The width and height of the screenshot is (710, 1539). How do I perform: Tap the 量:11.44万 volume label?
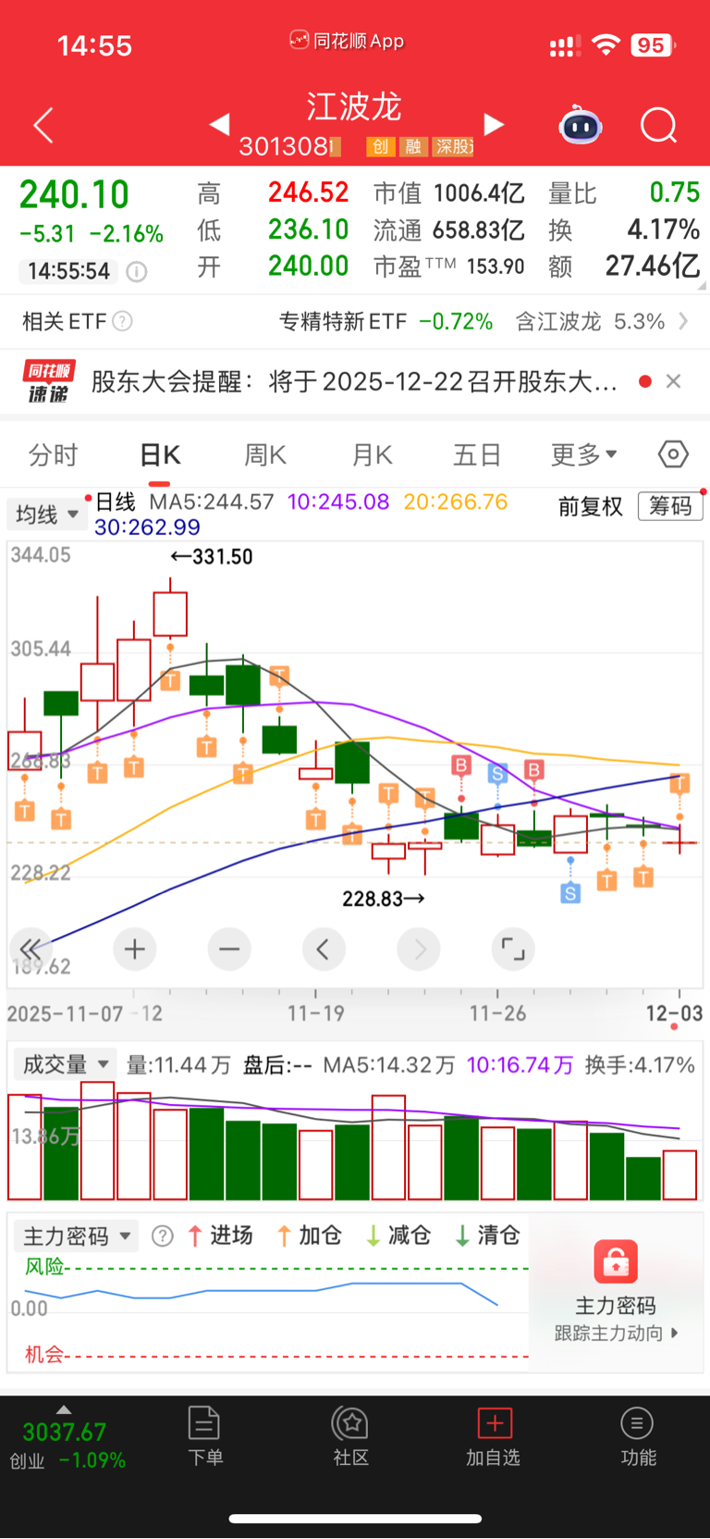coord(178,1065)
